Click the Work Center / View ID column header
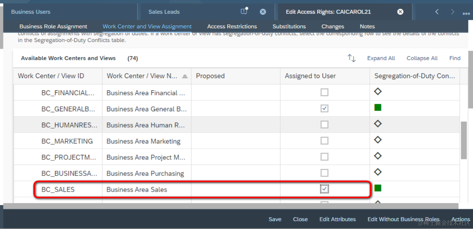 tap(58, 76)
